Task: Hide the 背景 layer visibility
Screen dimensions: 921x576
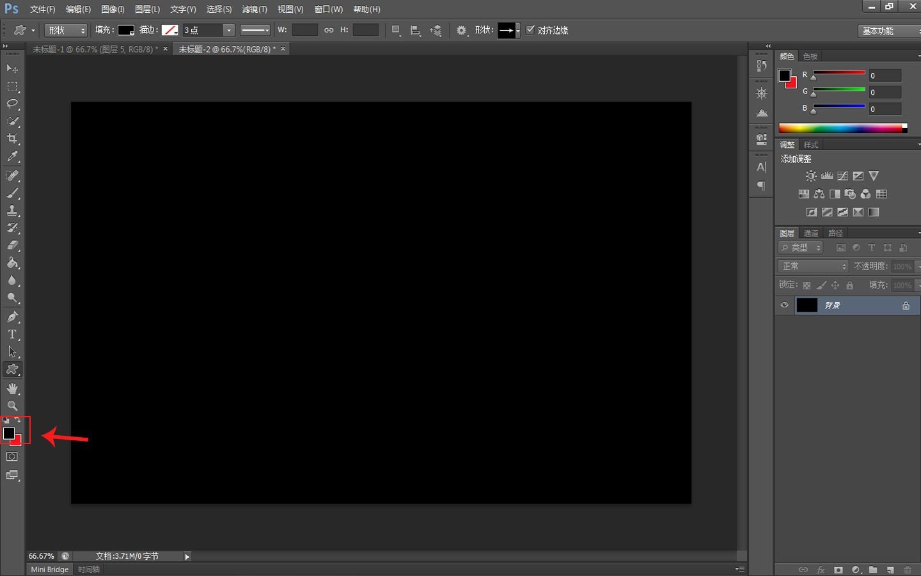Action: tap(785, 305)
